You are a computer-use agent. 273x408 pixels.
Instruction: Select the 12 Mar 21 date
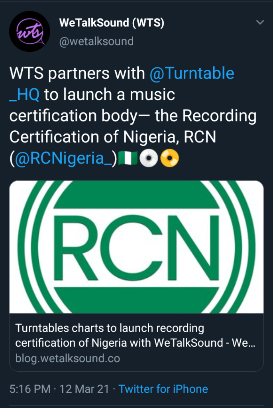tap(84, 389)
